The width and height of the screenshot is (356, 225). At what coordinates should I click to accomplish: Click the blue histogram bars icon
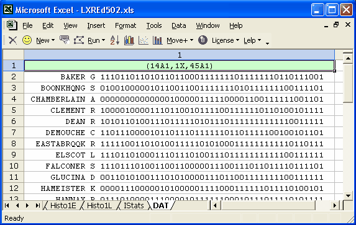click(157, 40)
